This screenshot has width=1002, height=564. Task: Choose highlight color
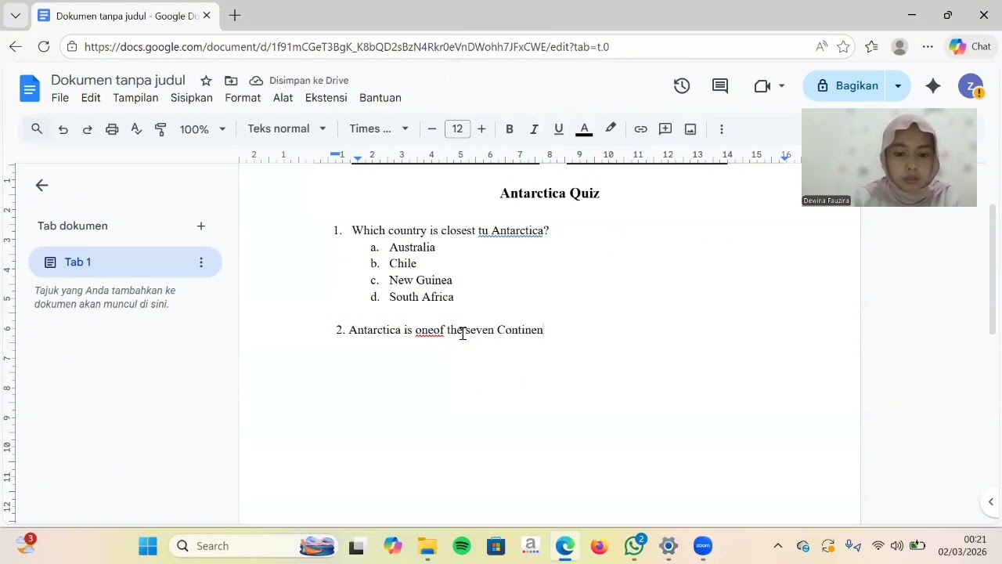point(611,129)
